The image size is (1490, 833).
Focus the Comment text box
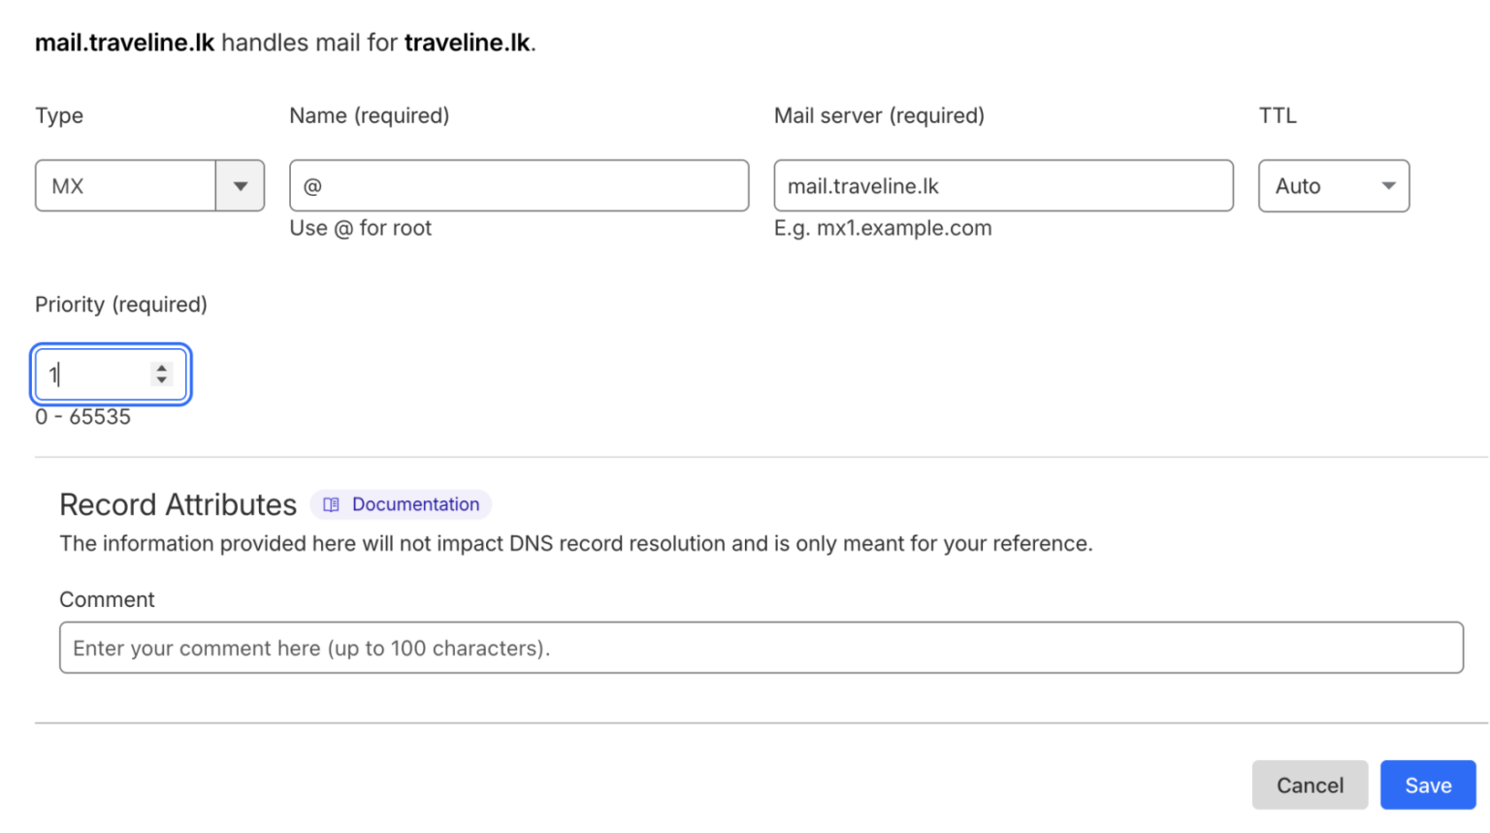(x=761, y=648)
